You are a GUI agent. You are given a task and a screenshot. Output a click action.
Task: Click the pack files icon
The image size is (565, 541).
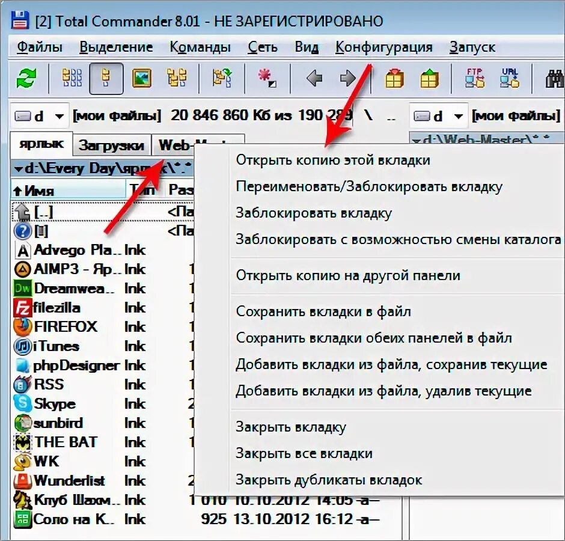tap(394, 78)
